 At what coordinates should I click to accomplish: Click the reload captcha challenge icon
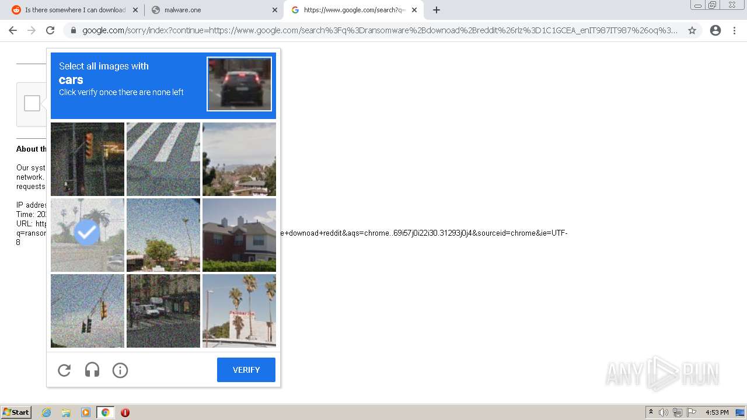pos(64,370)
